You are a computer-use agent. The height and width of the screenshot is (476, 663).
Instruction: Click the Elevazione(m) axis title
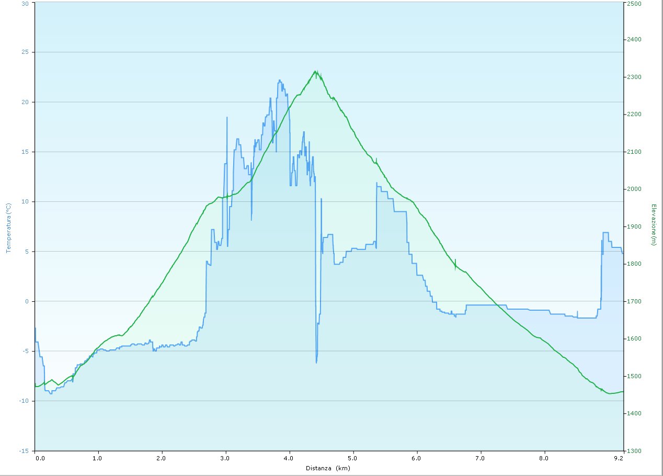pos(653,224)
